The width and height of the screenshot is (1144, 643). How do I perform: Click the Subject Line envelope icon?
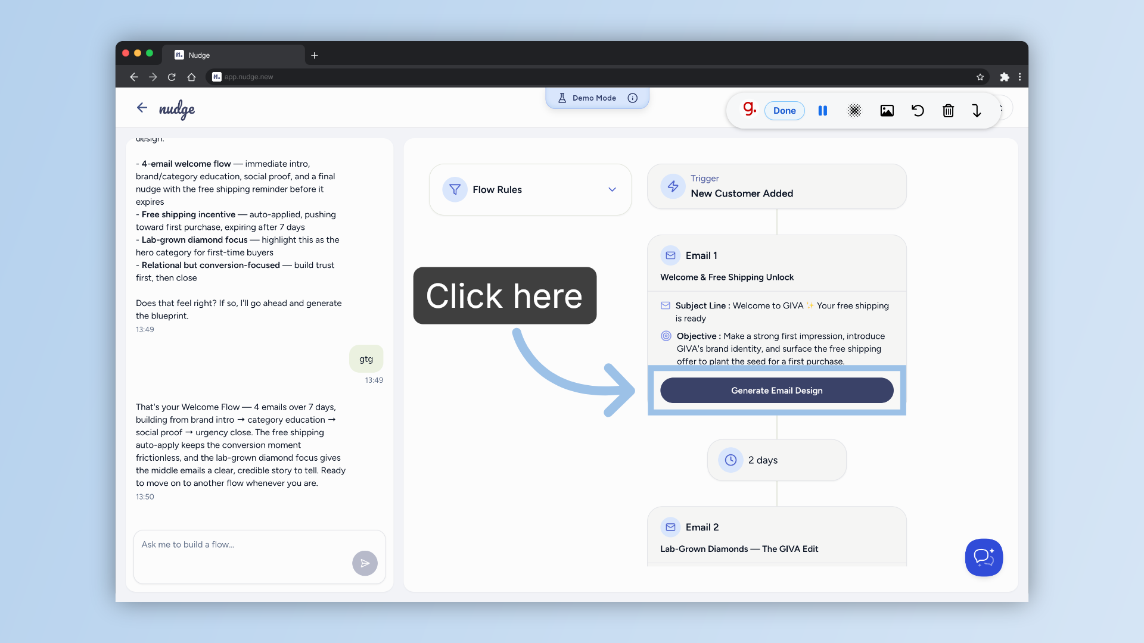tap(666, 305)
